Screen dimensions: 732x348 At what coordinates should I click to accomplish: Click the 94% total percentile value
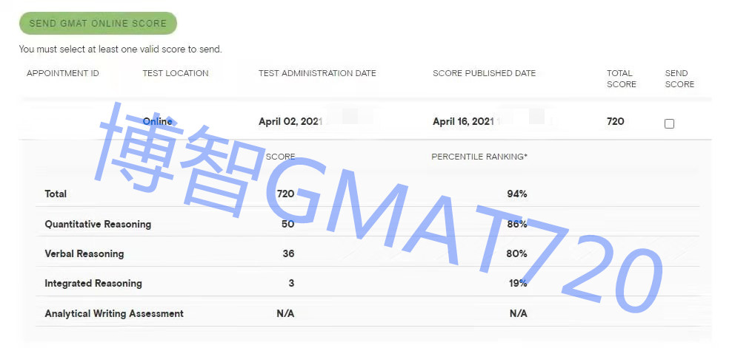pos(517,194)
